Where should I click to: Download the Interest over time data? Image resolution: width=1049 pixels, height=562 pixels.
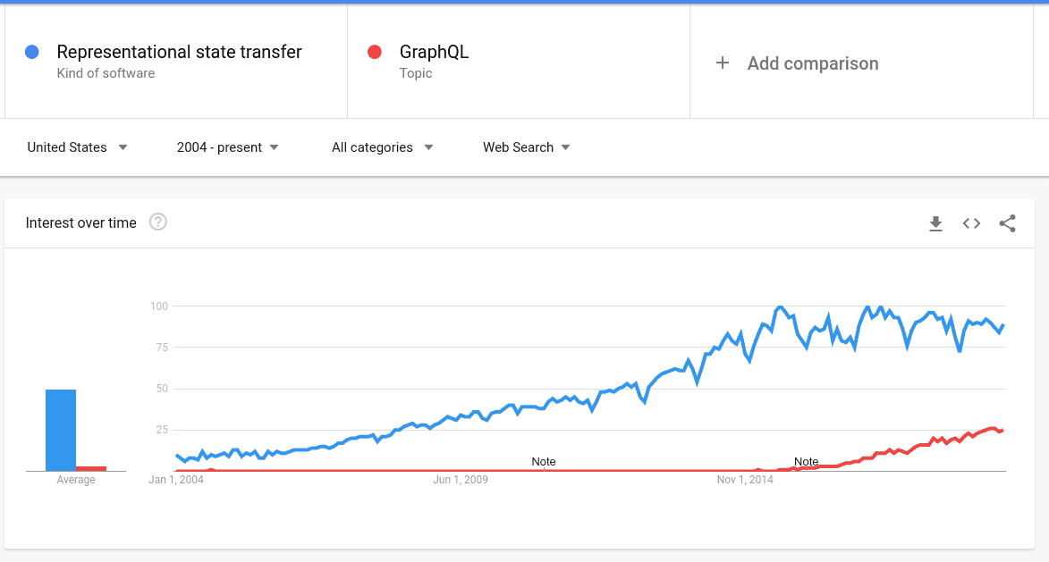pyautogui.click(x=935, y=223)
